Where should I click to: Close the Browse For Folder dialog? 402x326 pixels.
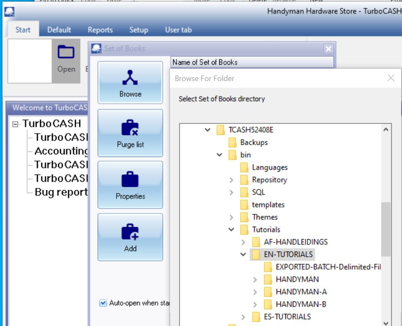tap(390, 78)
